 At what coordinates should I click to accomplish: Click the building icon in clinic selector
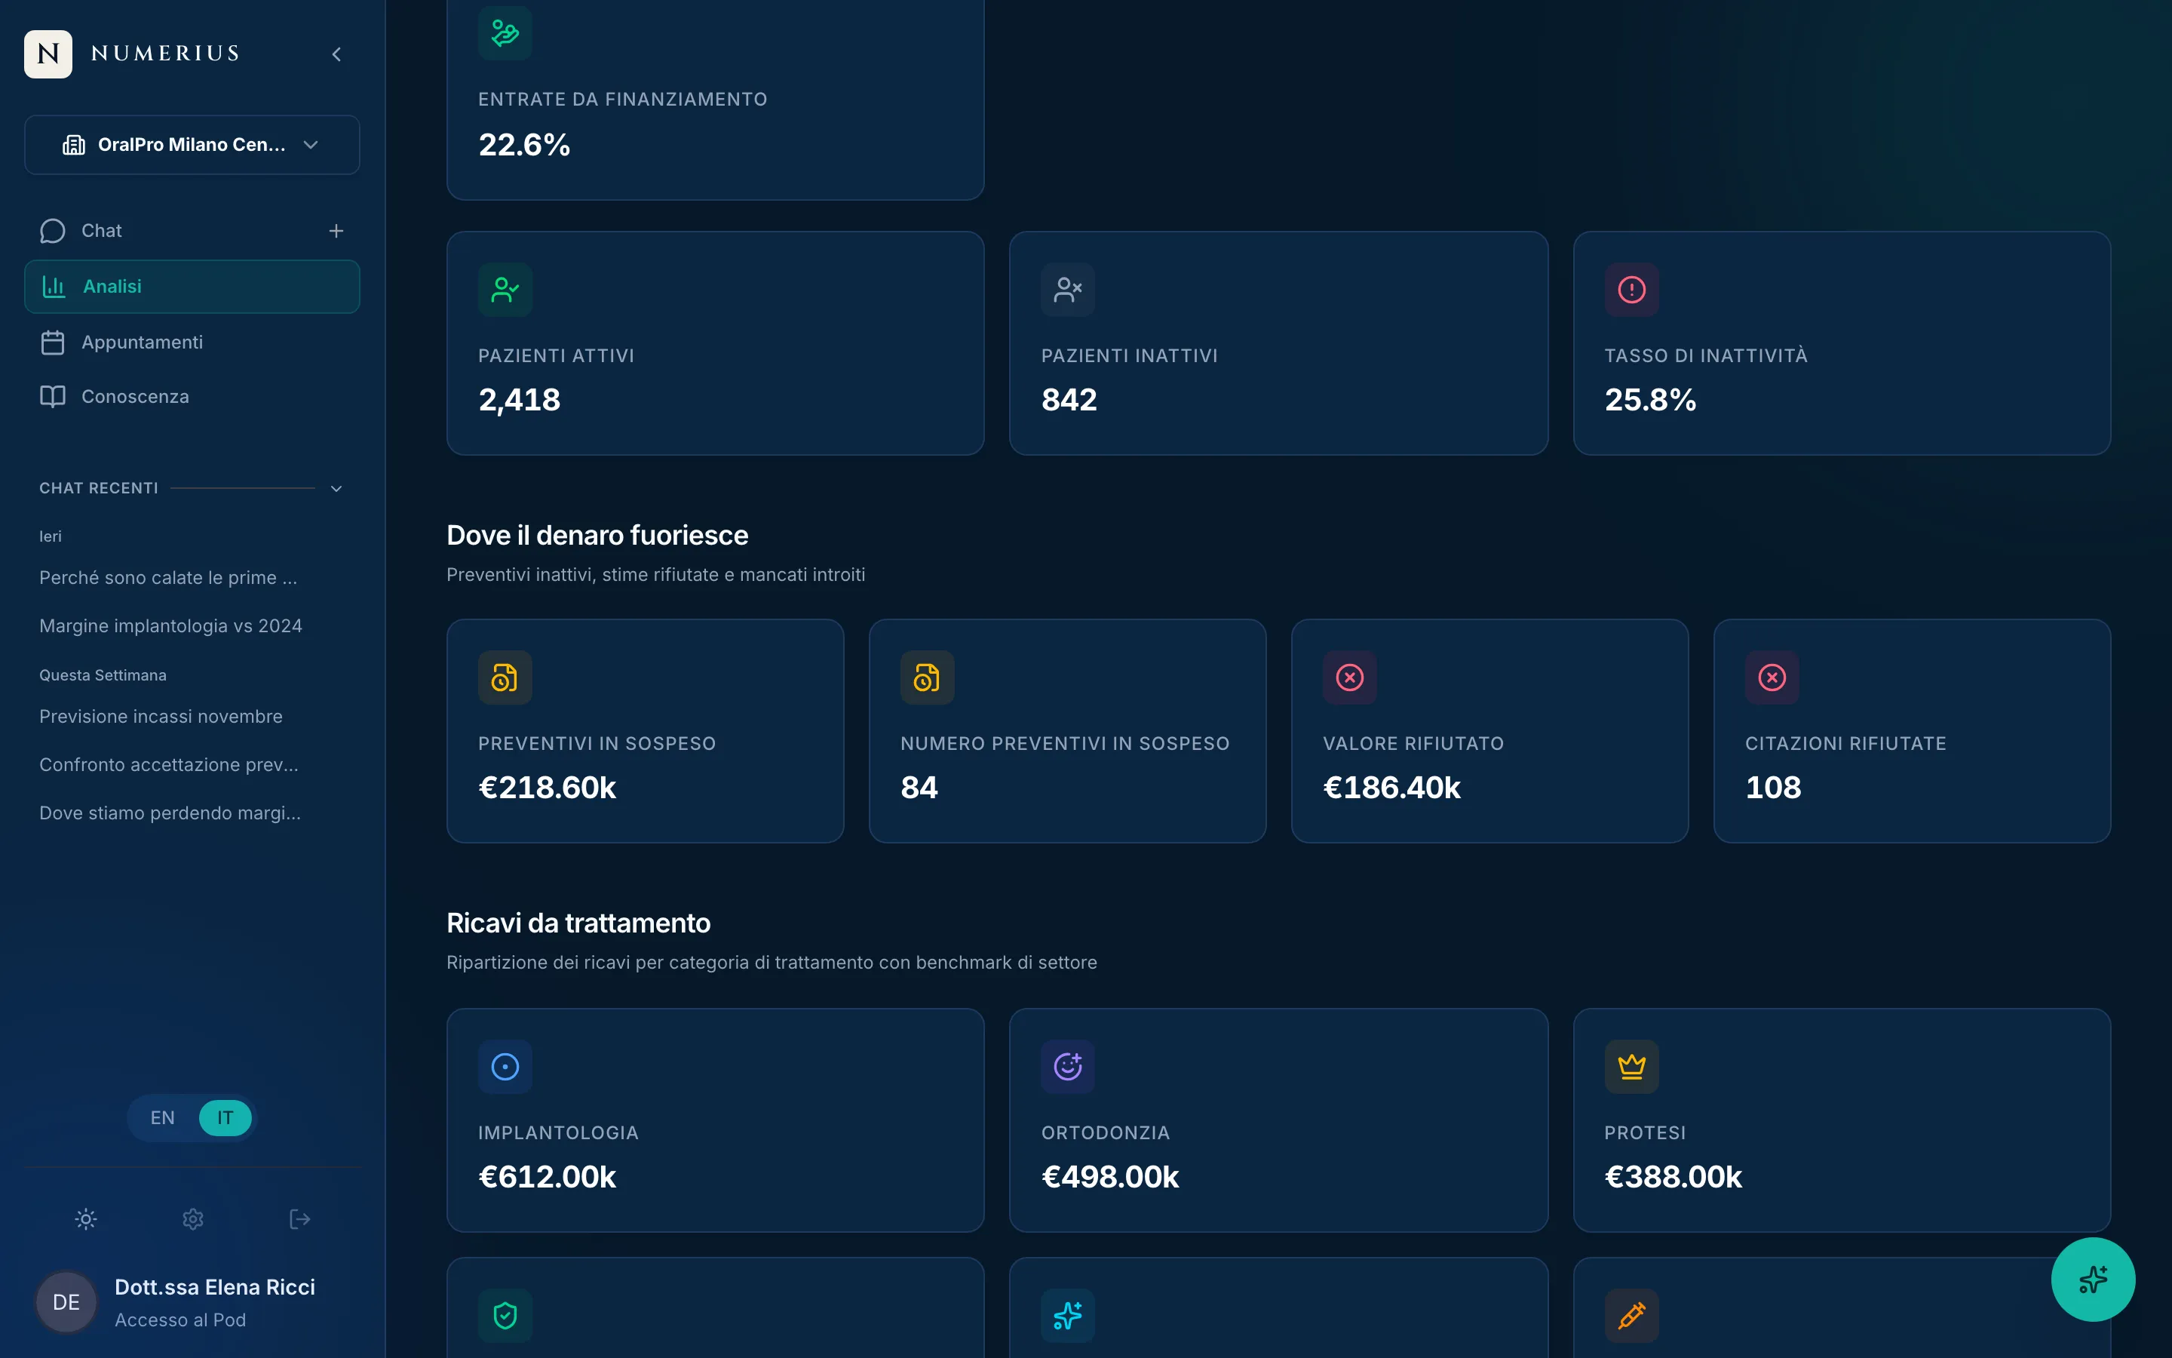click(74, 145)
